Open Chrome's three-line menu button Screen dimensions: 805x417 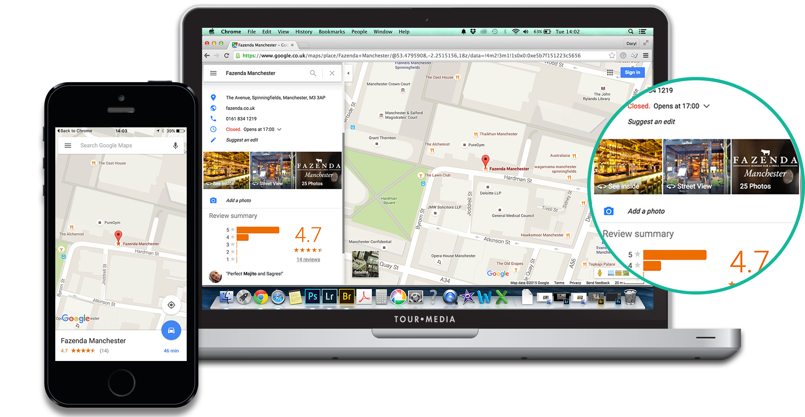pyautogui.click(x=646, y=56)
